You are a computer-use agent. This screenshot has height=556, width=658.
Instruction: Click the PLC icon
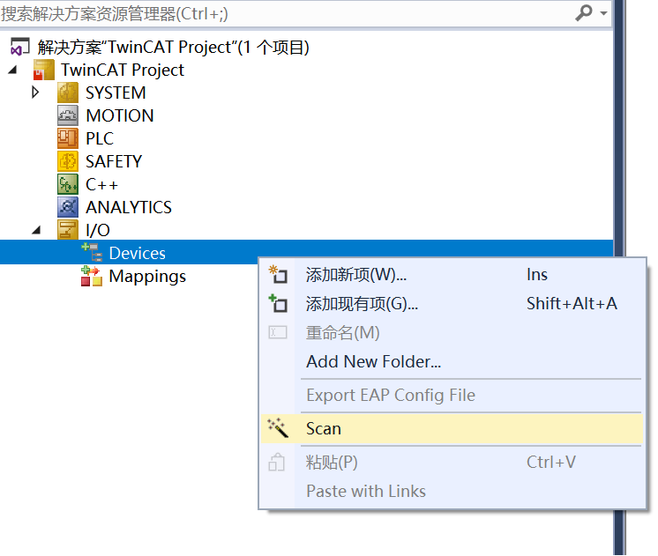[68, 138]
